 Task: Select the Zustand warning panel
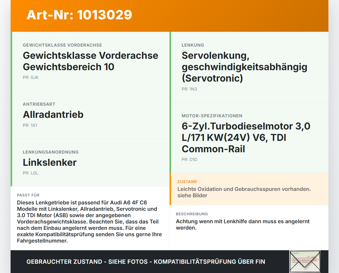249,189
